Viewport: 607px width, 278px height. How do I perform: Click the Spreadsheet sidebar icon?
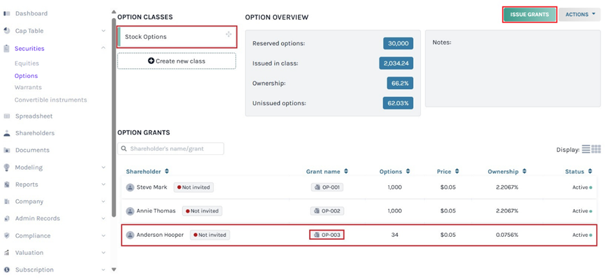click(6, 116)
